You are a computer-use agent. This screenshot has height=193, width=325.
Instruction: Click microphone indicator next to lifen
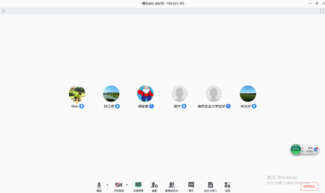tap(82, 106)
